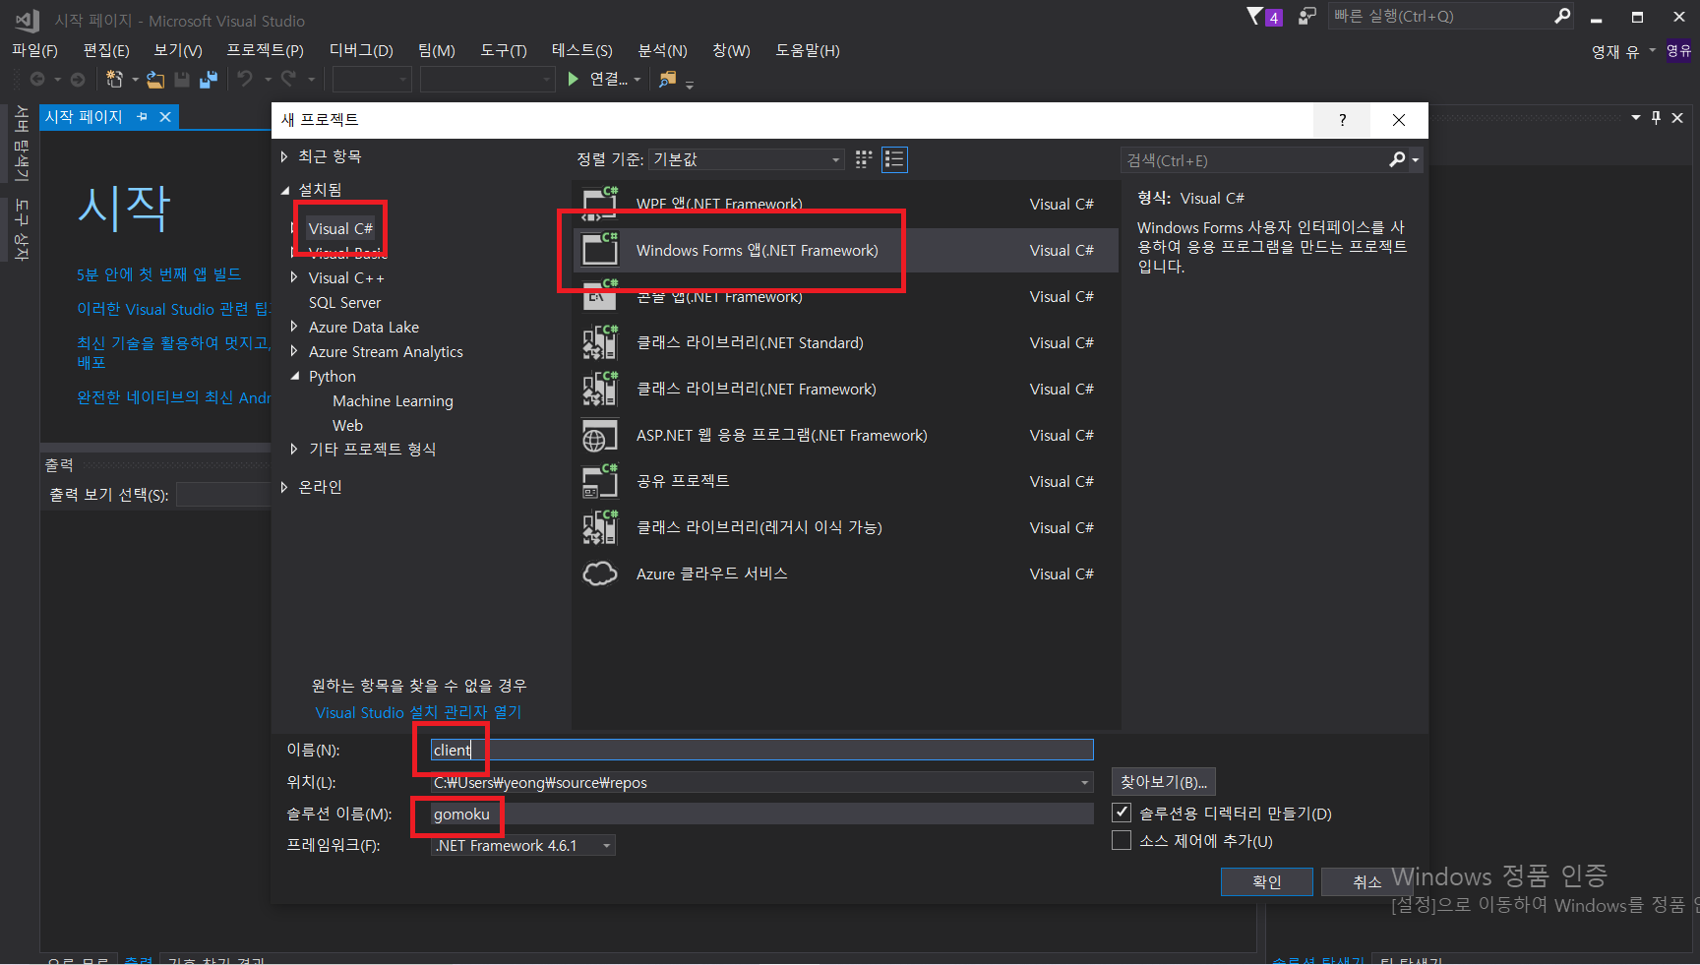Screen dimensions: 1700x965
Task: Select the Console App template icon
Action: click(599, 296)
